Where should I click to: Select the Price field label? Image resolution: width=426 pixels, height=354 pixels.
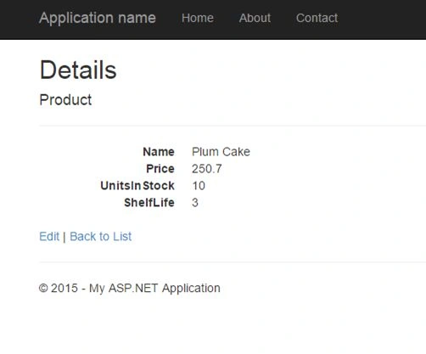(160, 169)
